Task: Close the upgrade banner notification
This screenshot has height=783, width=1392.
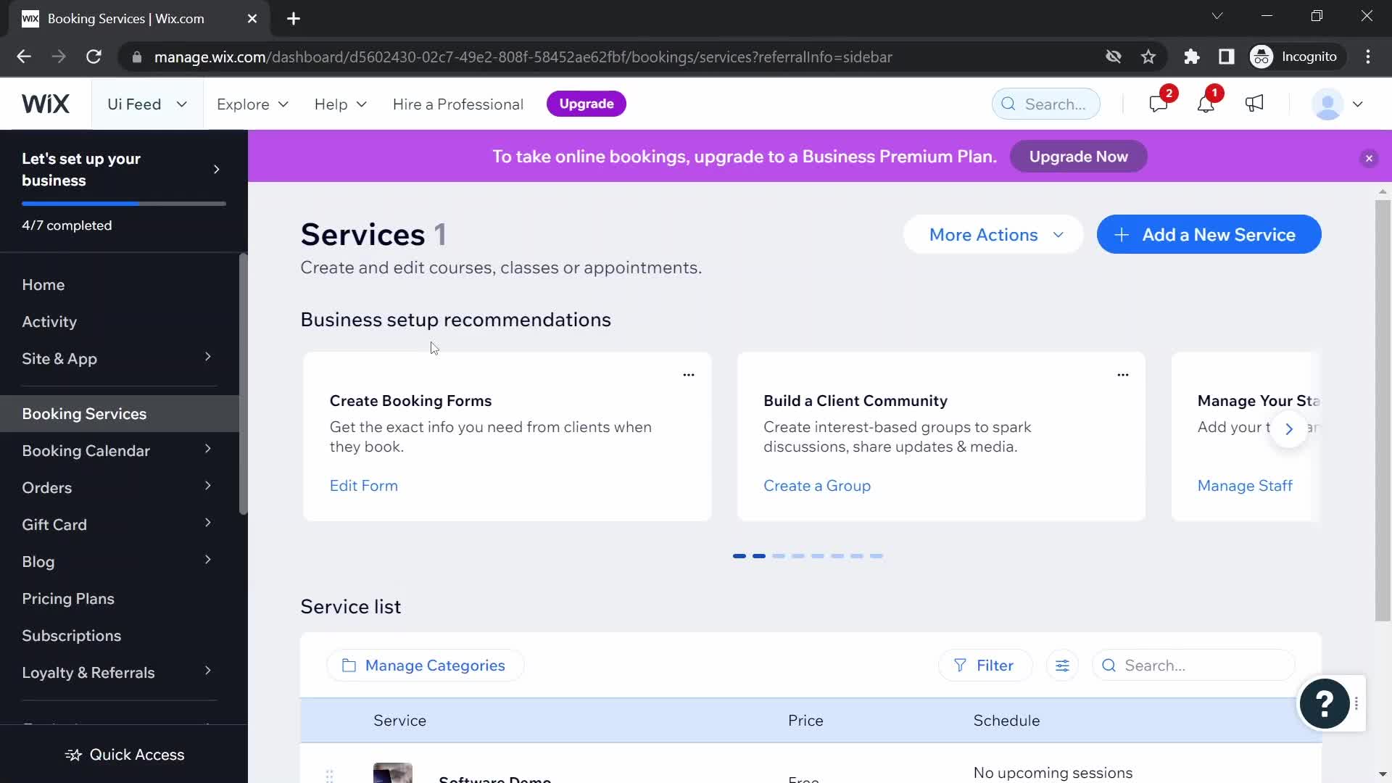Action: tap(1369, 157)
